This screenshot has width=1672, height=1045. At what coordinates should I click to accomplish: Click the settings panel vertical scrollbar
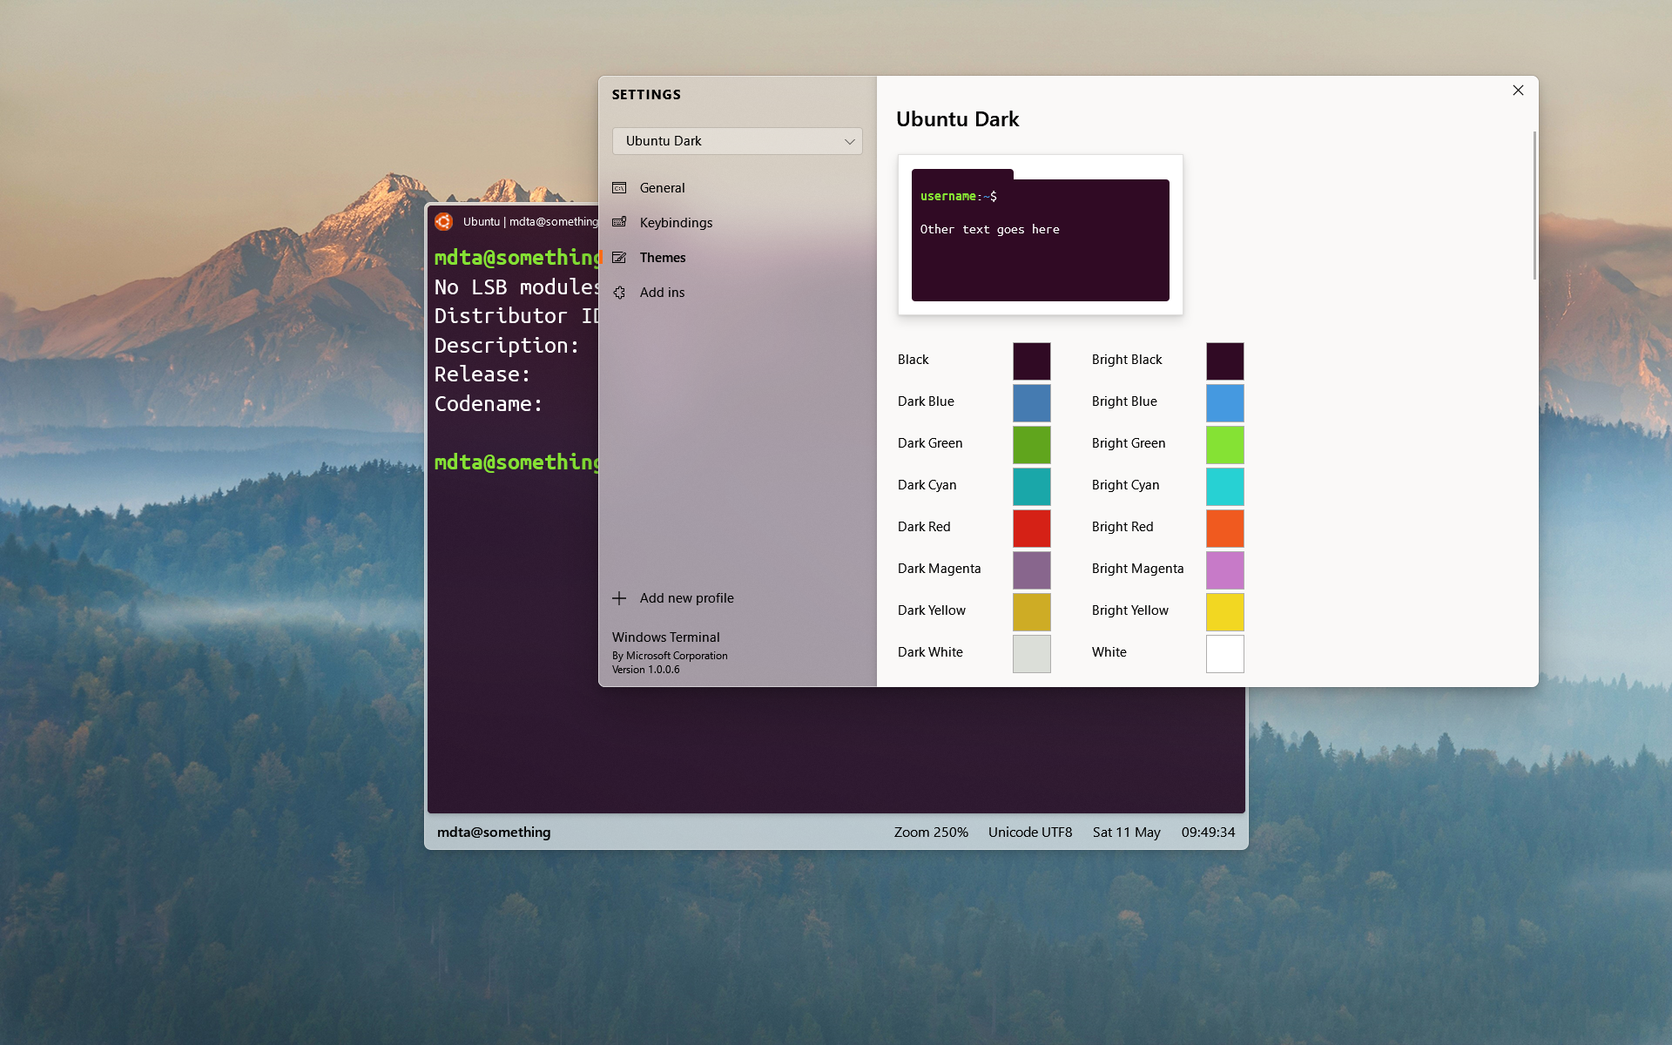click(x=1534, y=206)
